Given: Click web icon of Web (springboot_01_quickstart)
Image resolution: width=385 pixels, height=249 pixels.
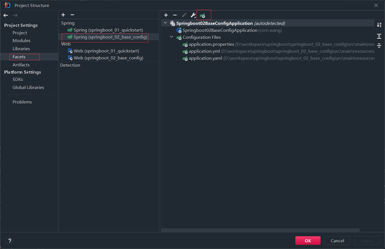Looking at the screenshot, I should pyautogui.click(x=70, y=51).
